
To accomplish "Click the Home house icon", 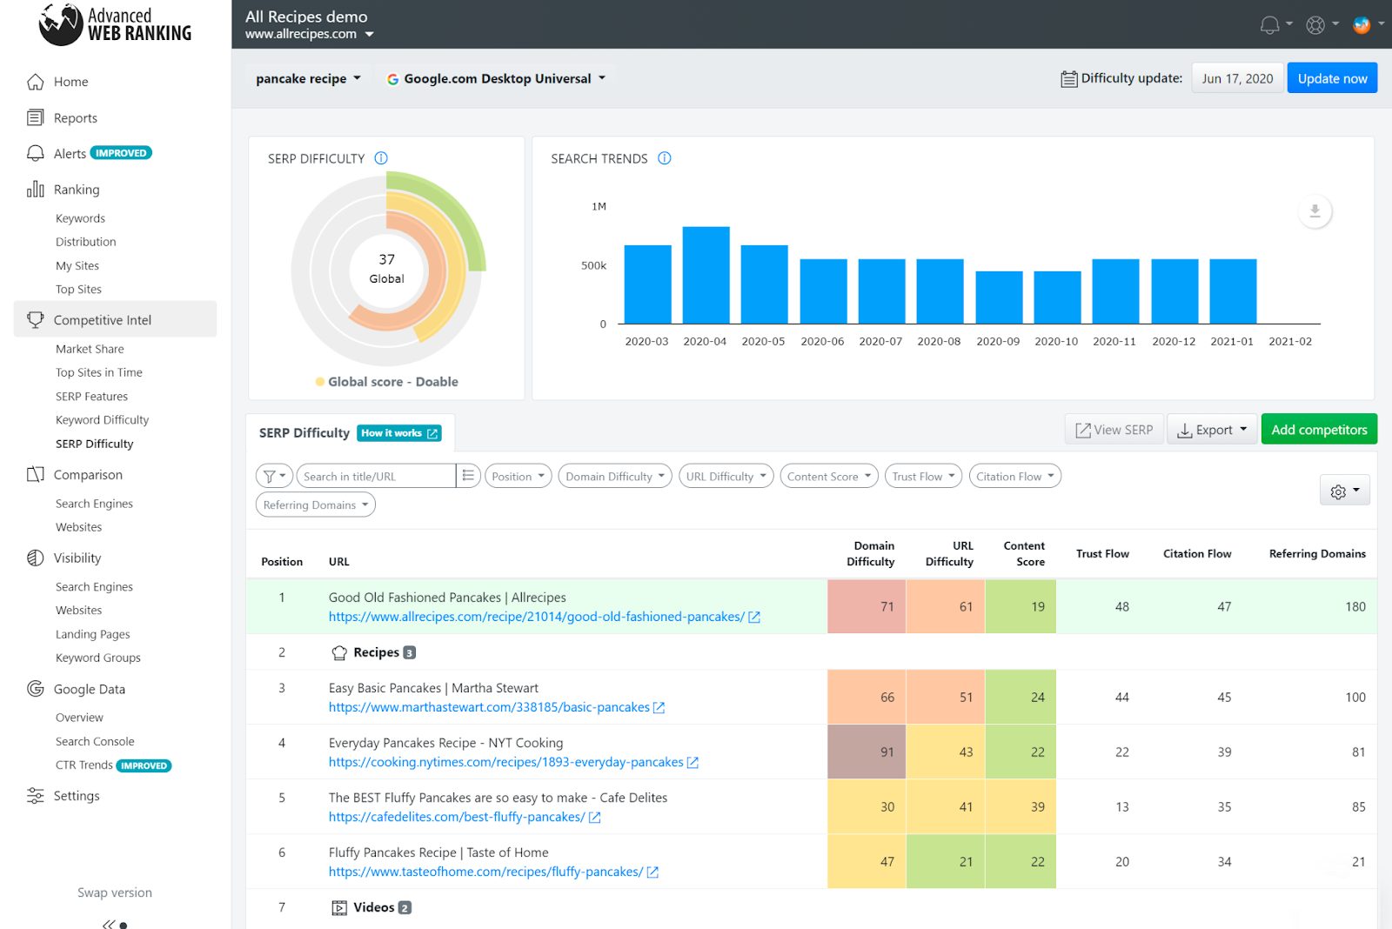I will point(35,82).
